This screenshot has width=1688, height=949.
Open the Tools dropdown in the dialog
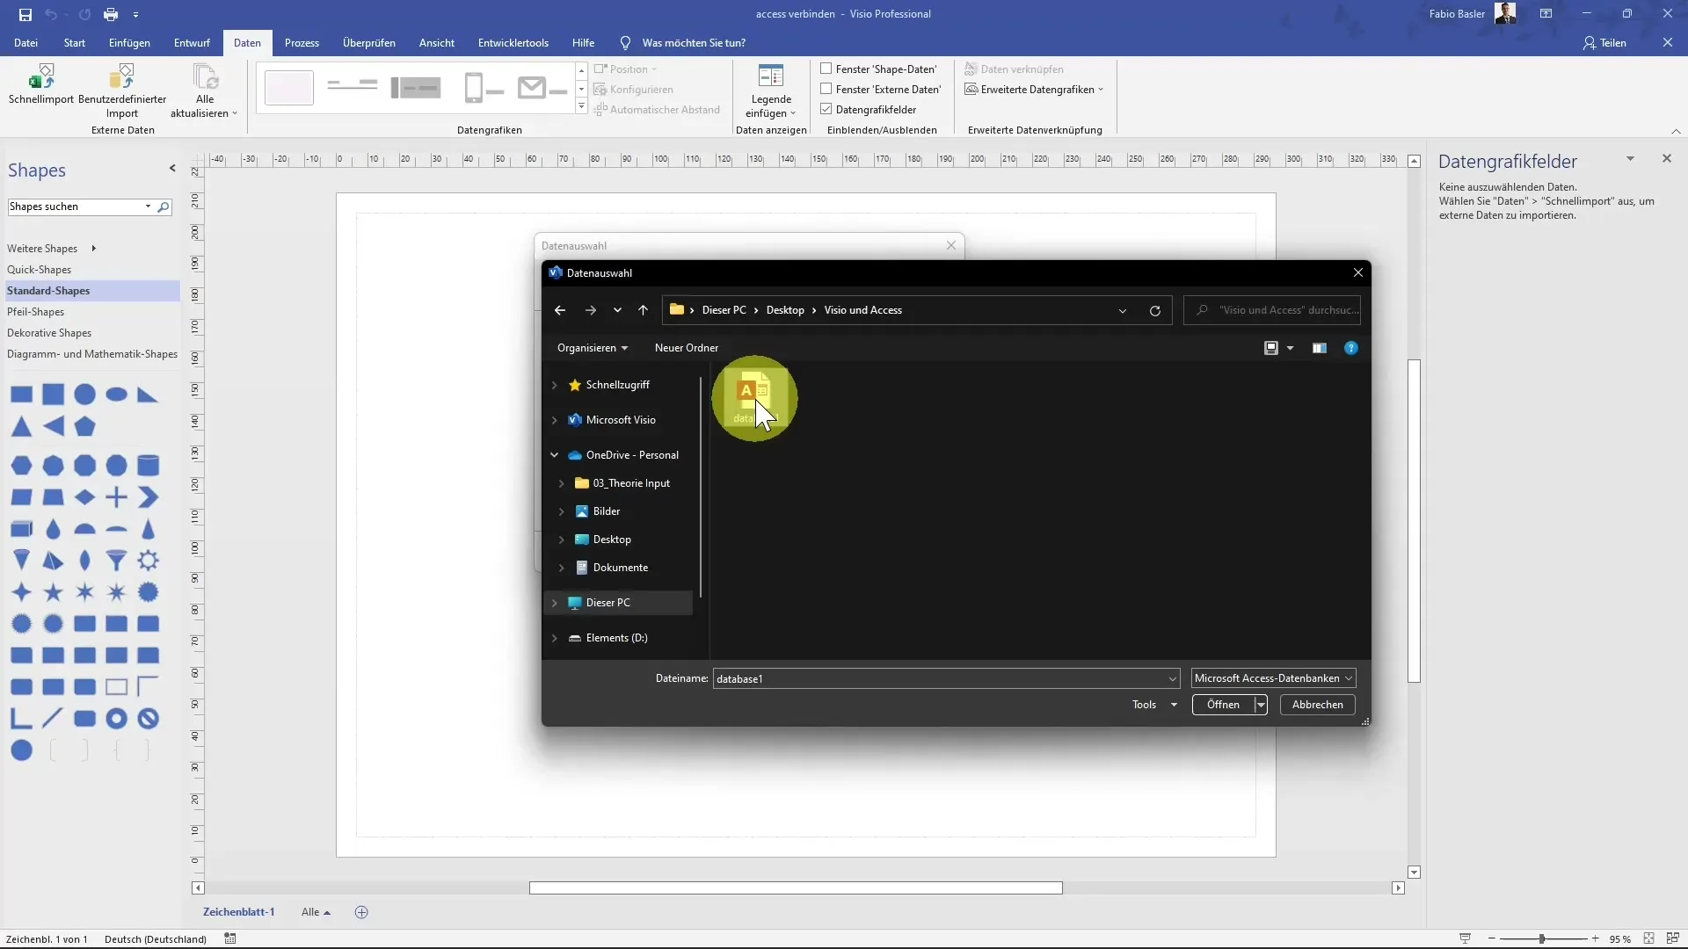pyautogui.click(x=1154, y=705)
